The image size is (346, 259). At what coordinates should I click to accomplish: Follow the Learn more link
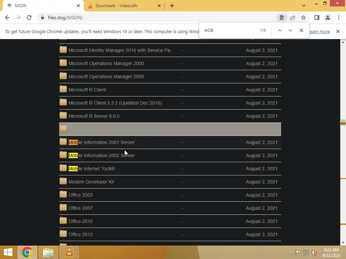319,31
